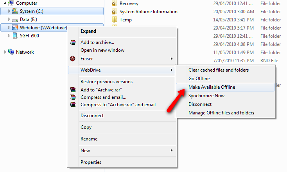Screen dimensions: 287x172
Task: Click the Data (E:) drive icon
Action: (x=14, y=19)
